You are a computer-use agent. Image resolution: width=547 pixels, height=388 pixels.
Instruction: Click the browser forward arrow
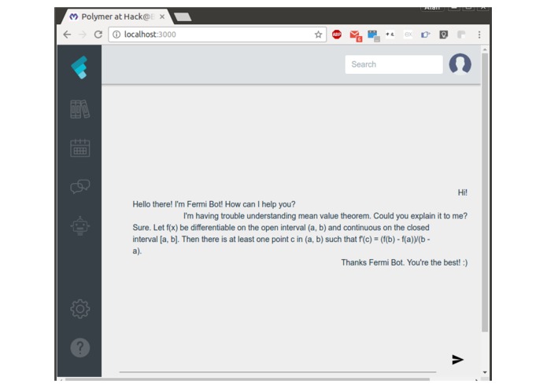point(83,35)
